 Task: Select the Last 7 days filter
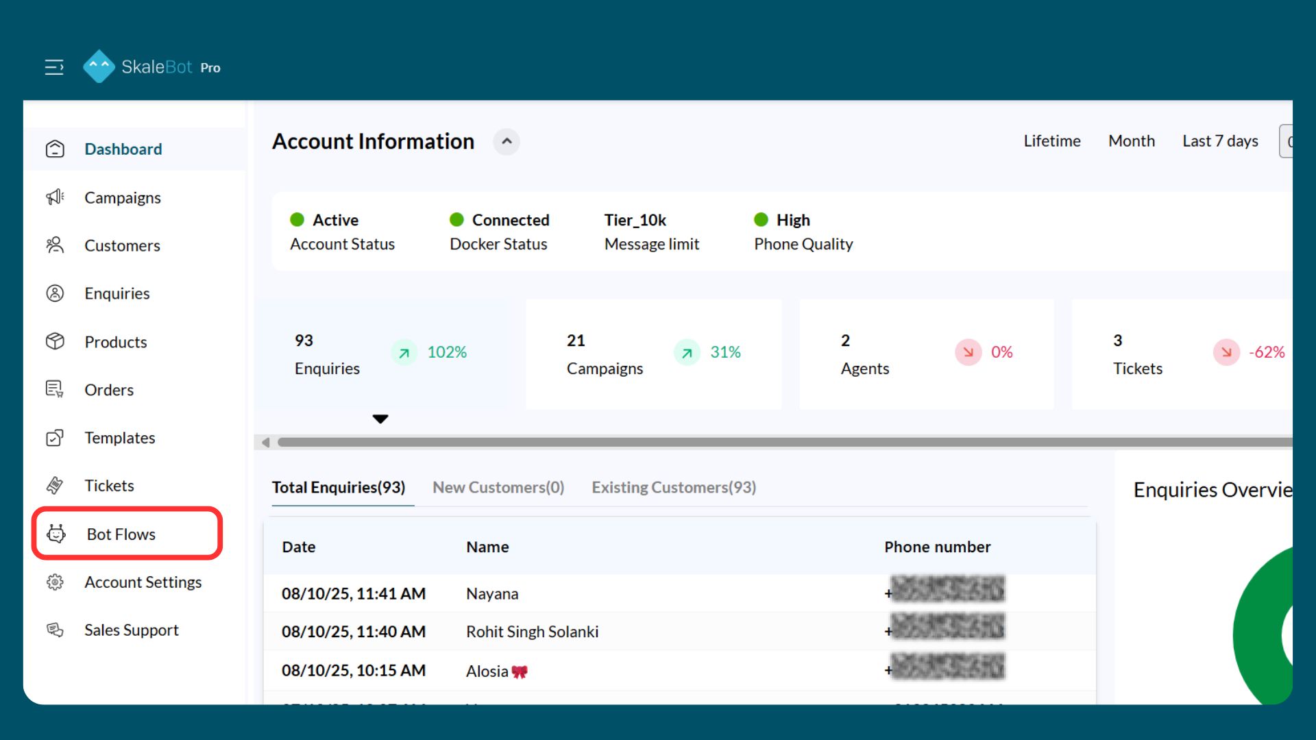pos(1220,141)
